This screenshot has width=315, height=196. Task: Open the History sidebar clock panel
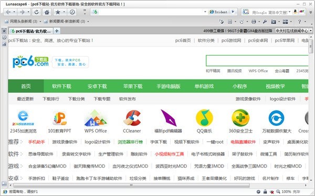click(x=4, y=37)
